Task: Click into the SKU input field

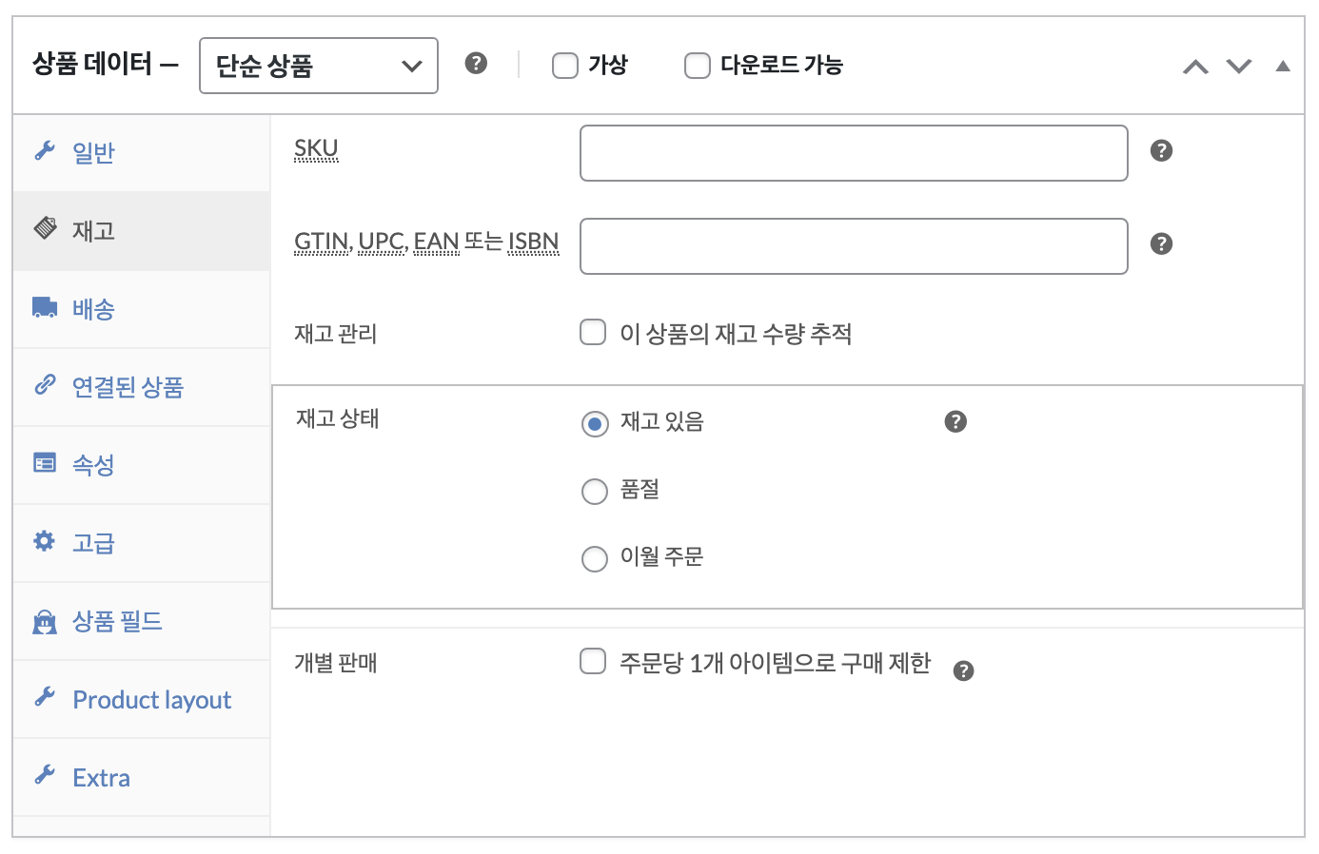Action: (854, 153)
